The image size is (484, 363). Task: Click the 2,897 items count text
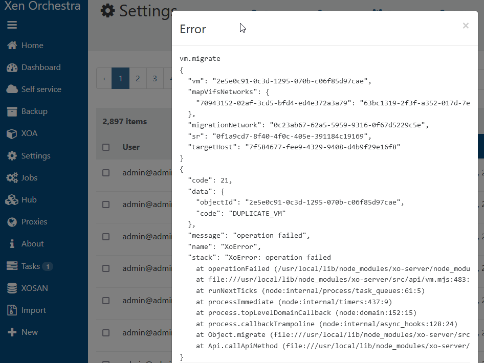pos(125,122)
